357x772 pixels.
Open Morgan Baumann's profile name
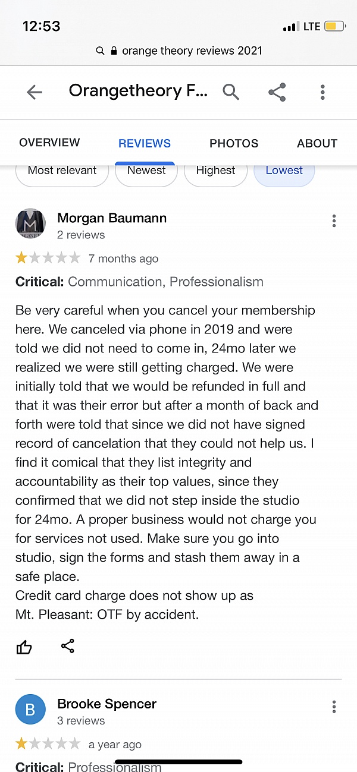coord(112,218)
